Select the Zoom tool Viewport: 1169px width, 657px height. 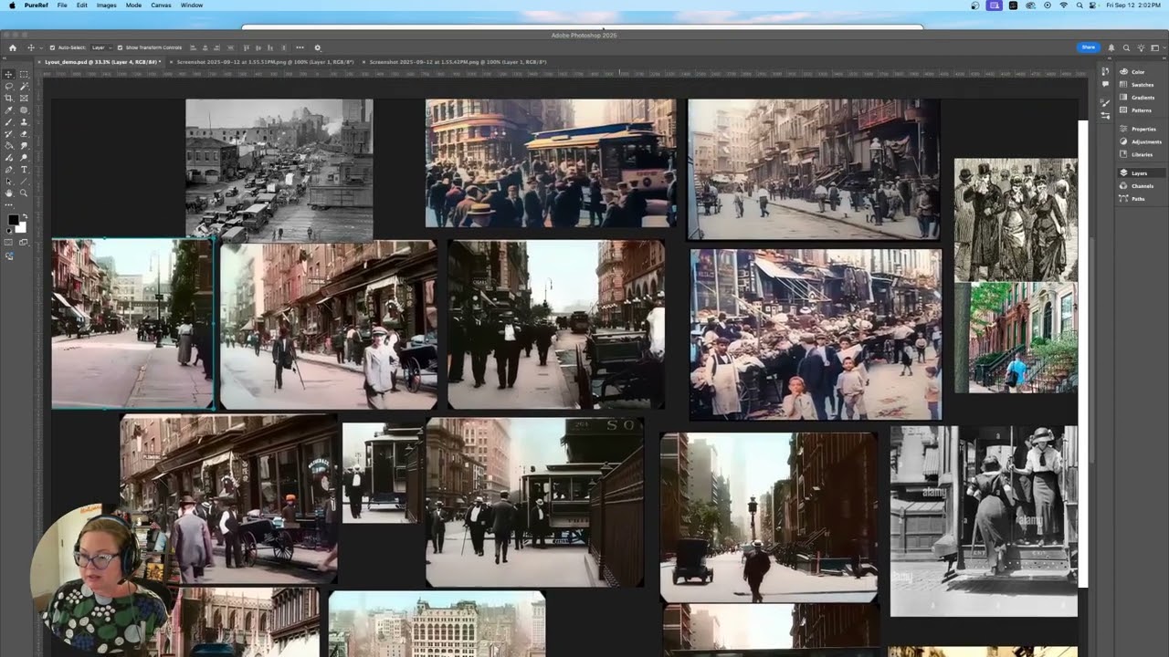(24, 193)
